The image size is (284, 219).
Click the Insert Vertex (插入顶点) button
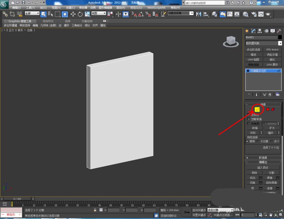263,167
